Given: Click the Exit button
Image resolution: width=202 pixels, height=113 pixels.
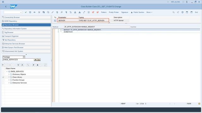Looking at the screenshot, I should [x=196, y=12].
